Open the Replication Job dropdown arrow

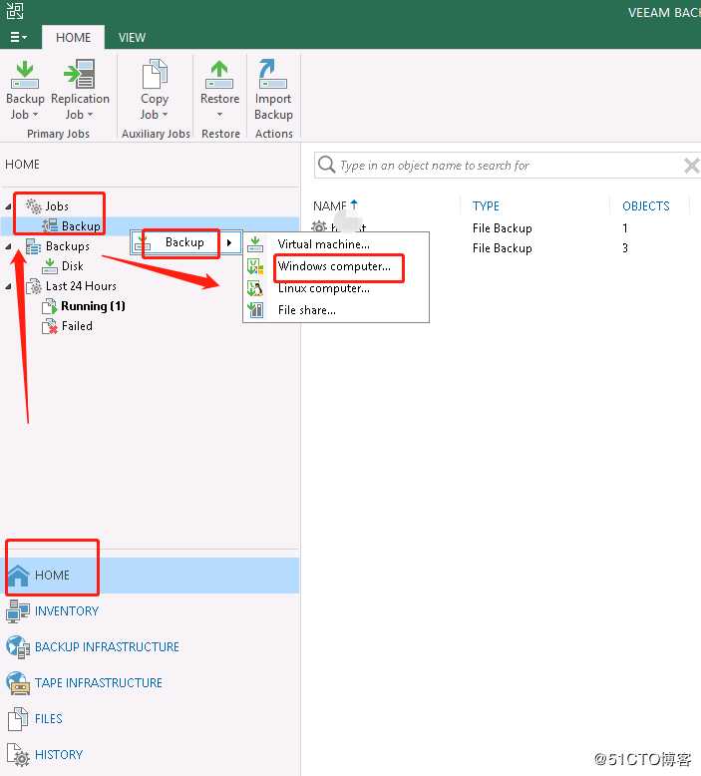90,115
